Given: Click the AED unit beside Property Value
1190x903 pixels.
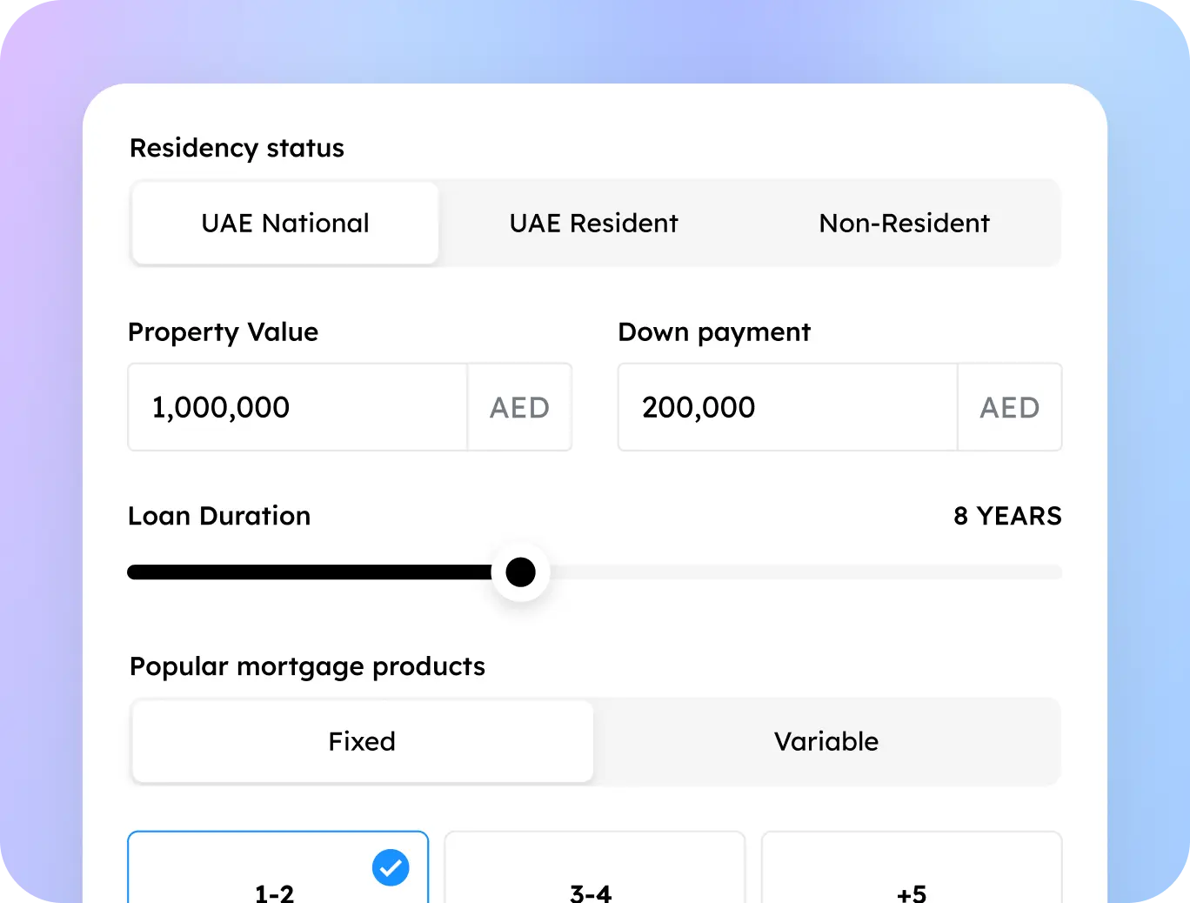Looking at the screenshot, I should [x=519, y=407].
